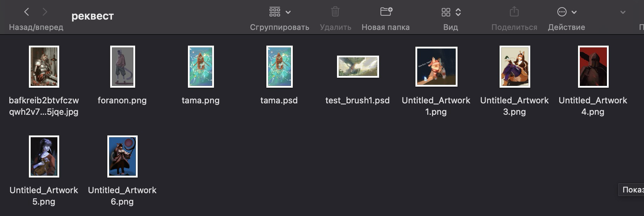Expand the Action menu chevron
This screenshot has width=644, height=216.
click(x=574, y=12)
